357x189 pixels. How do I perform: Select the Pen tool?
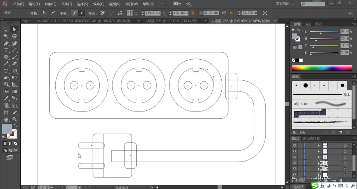tap(6, 43)
